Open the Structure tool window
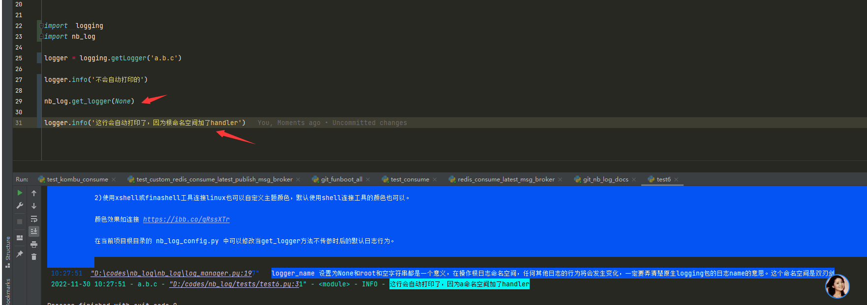This screenshot has width=867, height=305. 7,252
